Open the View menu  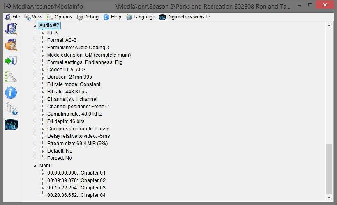33,17
